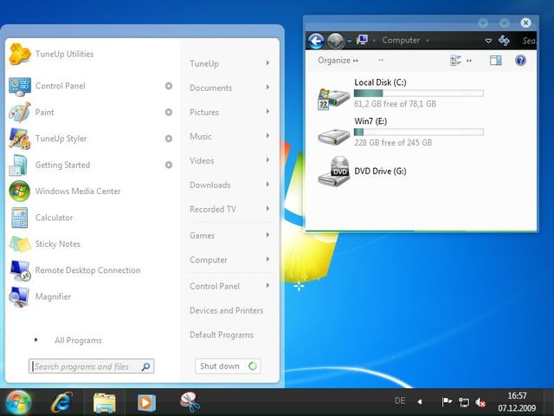
Task: Expand TuneUp submenu in right pane
Action: coord(267,63)
